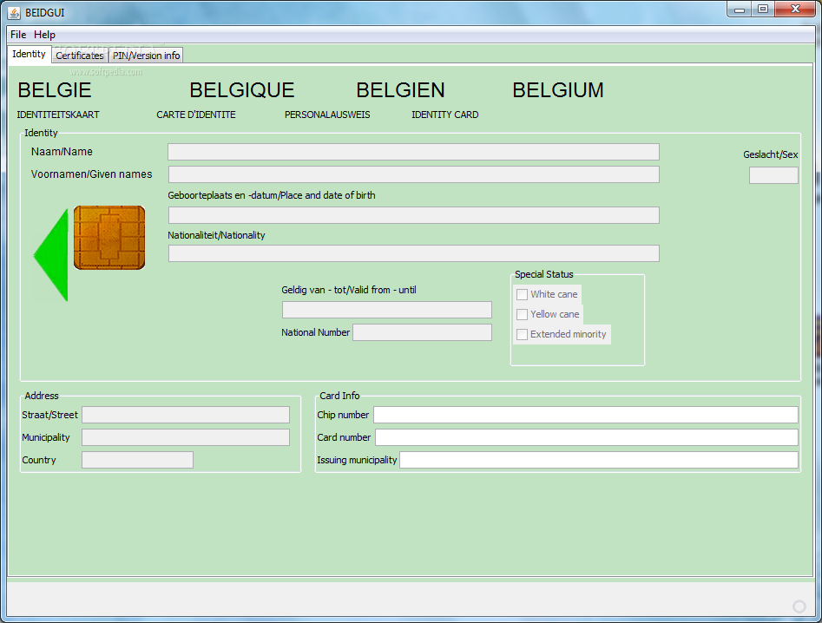Click the BELGIUM heading text
Screen dimensions: 822x623
[x=558, y=90]
